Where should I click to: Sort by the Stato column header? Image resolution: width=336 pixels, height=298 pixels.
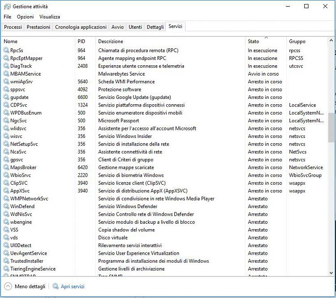[266, 41]
